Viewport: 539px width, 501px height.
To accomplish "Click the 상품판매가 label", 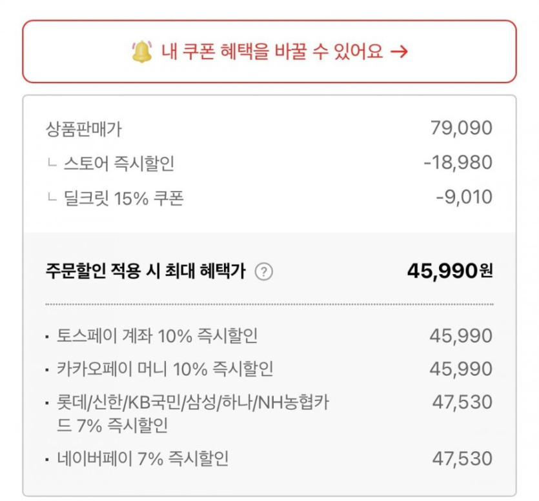I will (x=84, y=129).
